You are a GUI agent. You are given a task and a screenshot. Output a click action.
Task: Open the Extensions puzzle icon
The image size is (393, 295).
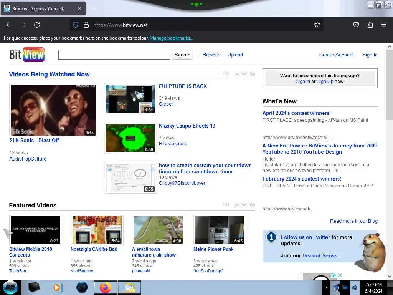click(x=370, y=25)
